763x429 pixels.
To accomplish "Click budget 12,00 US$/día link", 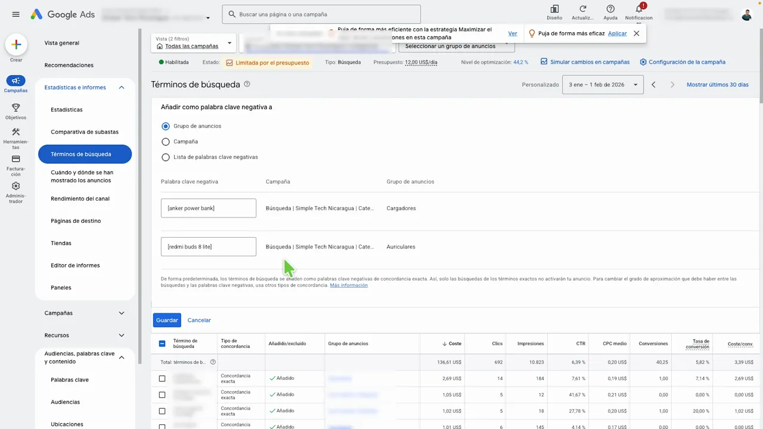I will pyautogui.click(x=421, y=62).
